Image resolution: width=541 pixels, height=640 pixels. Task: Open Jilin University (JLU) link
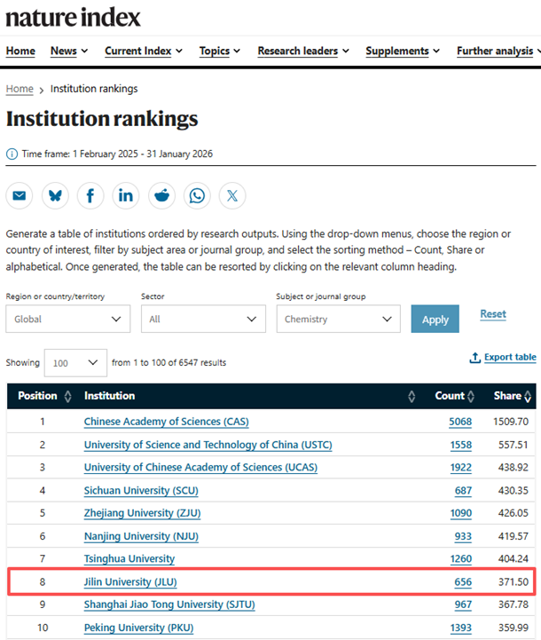(130, 582)
